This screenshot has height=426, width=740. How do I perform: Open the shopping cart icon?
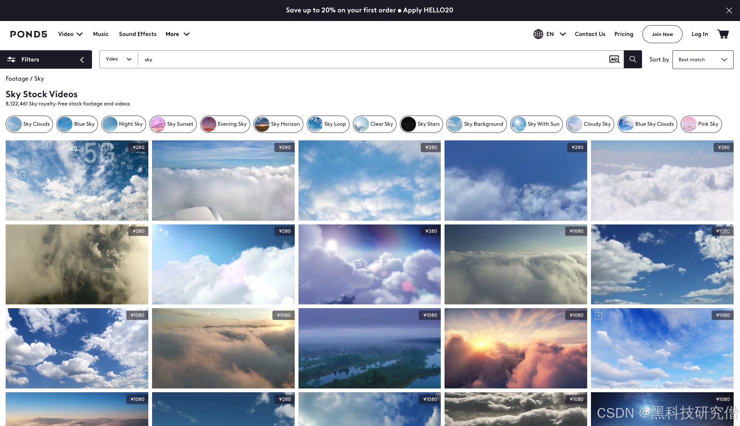[x=723, y=34]
